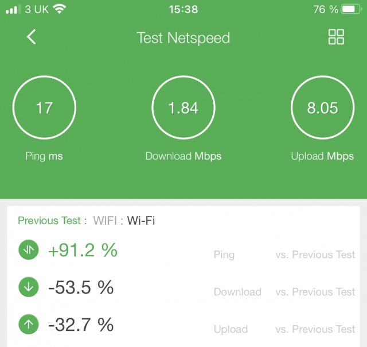
Task: Tap the upload arrow circle icon
Action: click(29, 324)
